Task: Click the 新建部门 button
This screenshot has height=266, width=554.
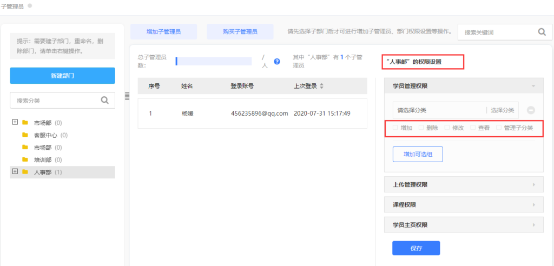Action: click(62, 76)
